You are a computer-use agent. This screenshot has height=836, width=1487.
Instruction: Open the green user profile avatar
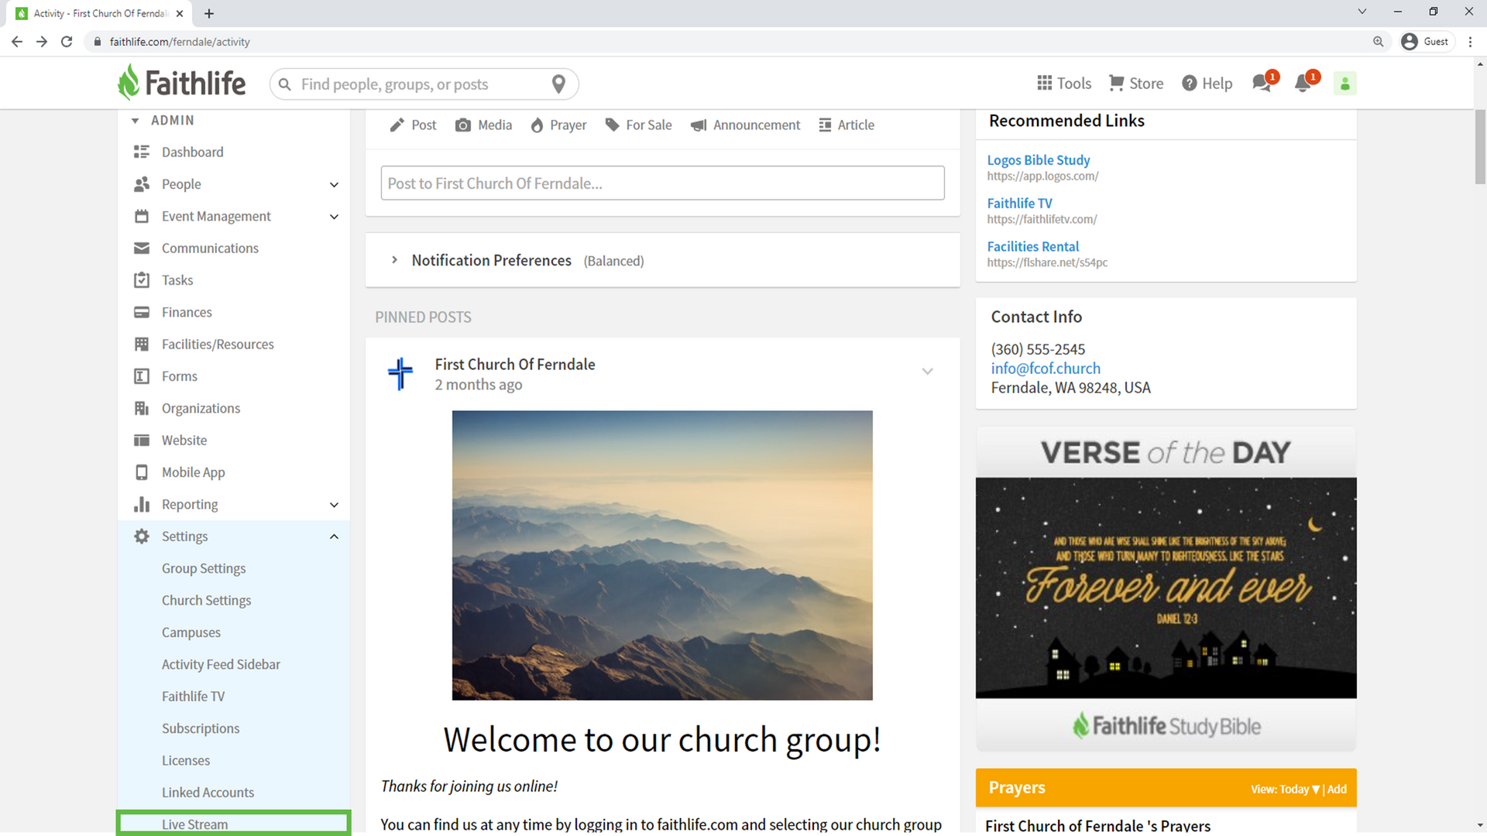coord(1345,84)
